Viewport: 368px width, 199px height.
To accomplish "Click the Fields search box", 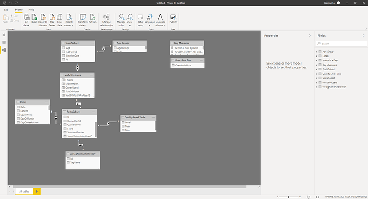I will pos(341,44).
